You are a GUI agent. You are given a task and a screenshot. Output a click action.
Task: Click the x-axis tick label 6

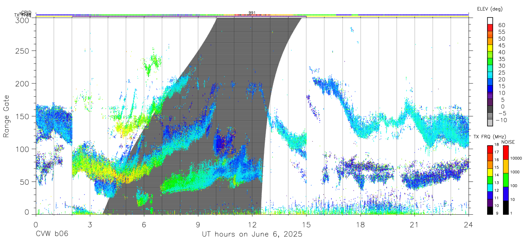[144, 224]
